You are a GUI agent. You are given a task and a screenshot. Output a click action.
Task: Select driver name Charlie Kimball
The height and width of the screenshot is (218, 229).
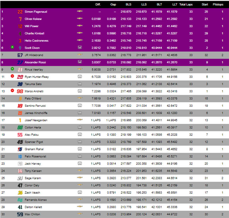tap(35, 33)
